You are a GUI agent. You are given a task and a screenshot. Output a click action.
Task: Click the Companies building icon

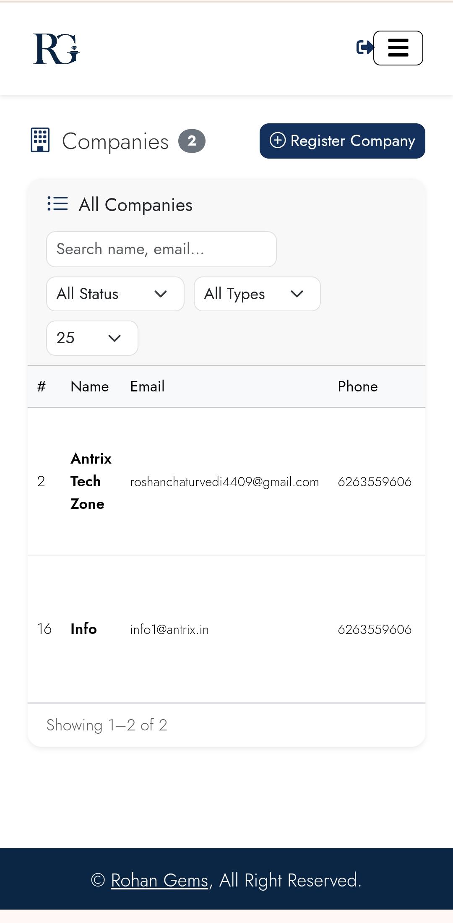(x=40, y=140)
